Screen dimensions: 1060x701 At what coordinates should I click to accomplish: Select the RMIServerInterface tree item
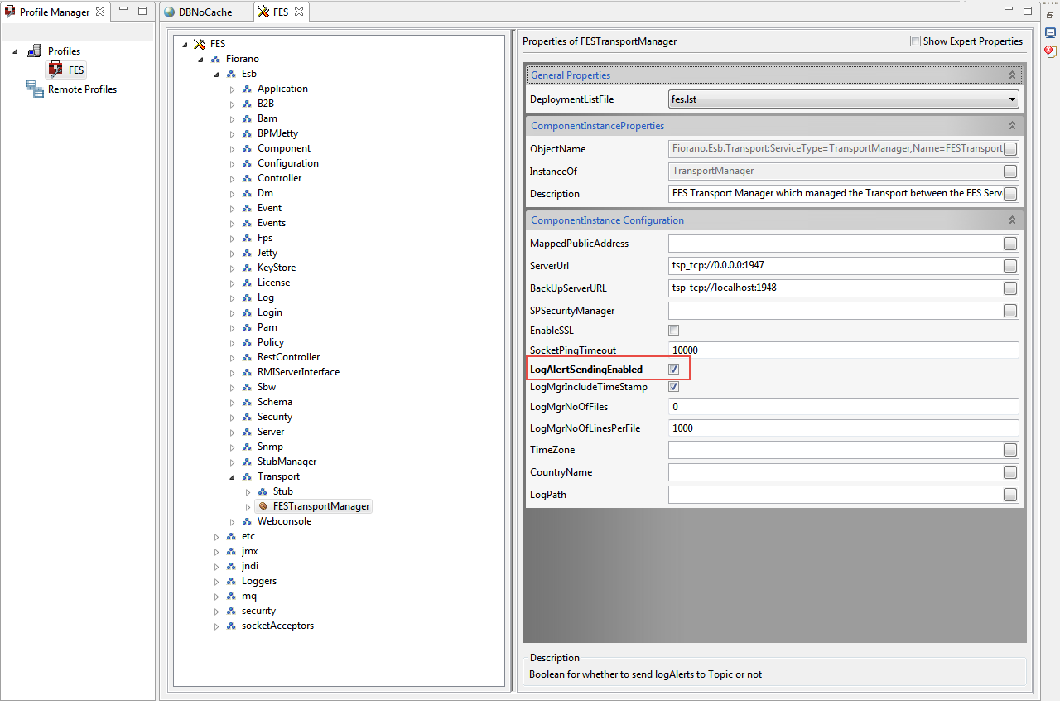298,372
